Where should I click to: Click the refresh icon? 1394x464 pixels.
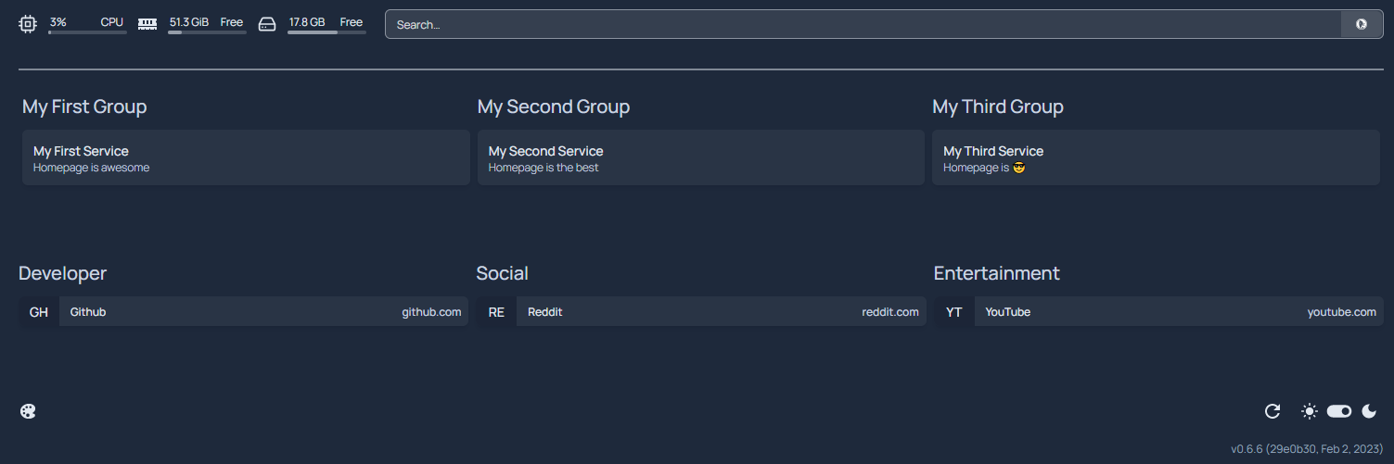pos(1273,411)
